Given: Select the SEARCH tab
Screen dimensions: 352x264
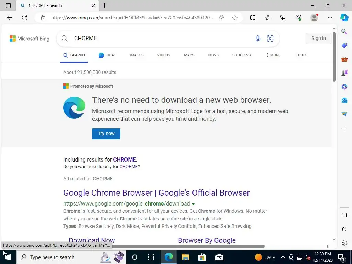Looking at the screenshot, I should click(x=74, y=55).
